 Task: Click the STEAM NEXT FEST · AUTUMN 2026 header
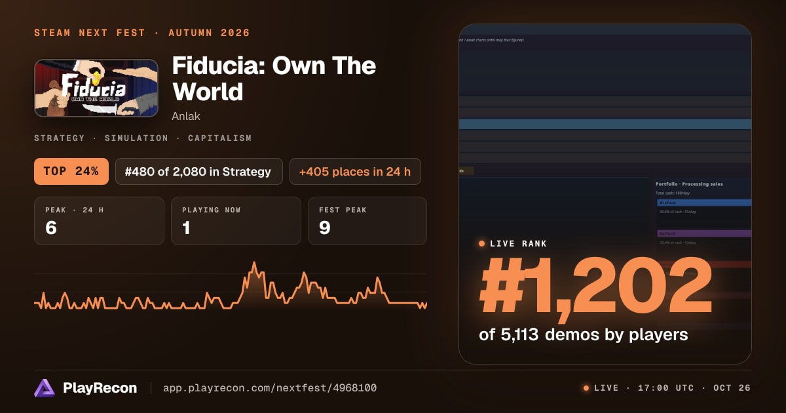(142, 33)
